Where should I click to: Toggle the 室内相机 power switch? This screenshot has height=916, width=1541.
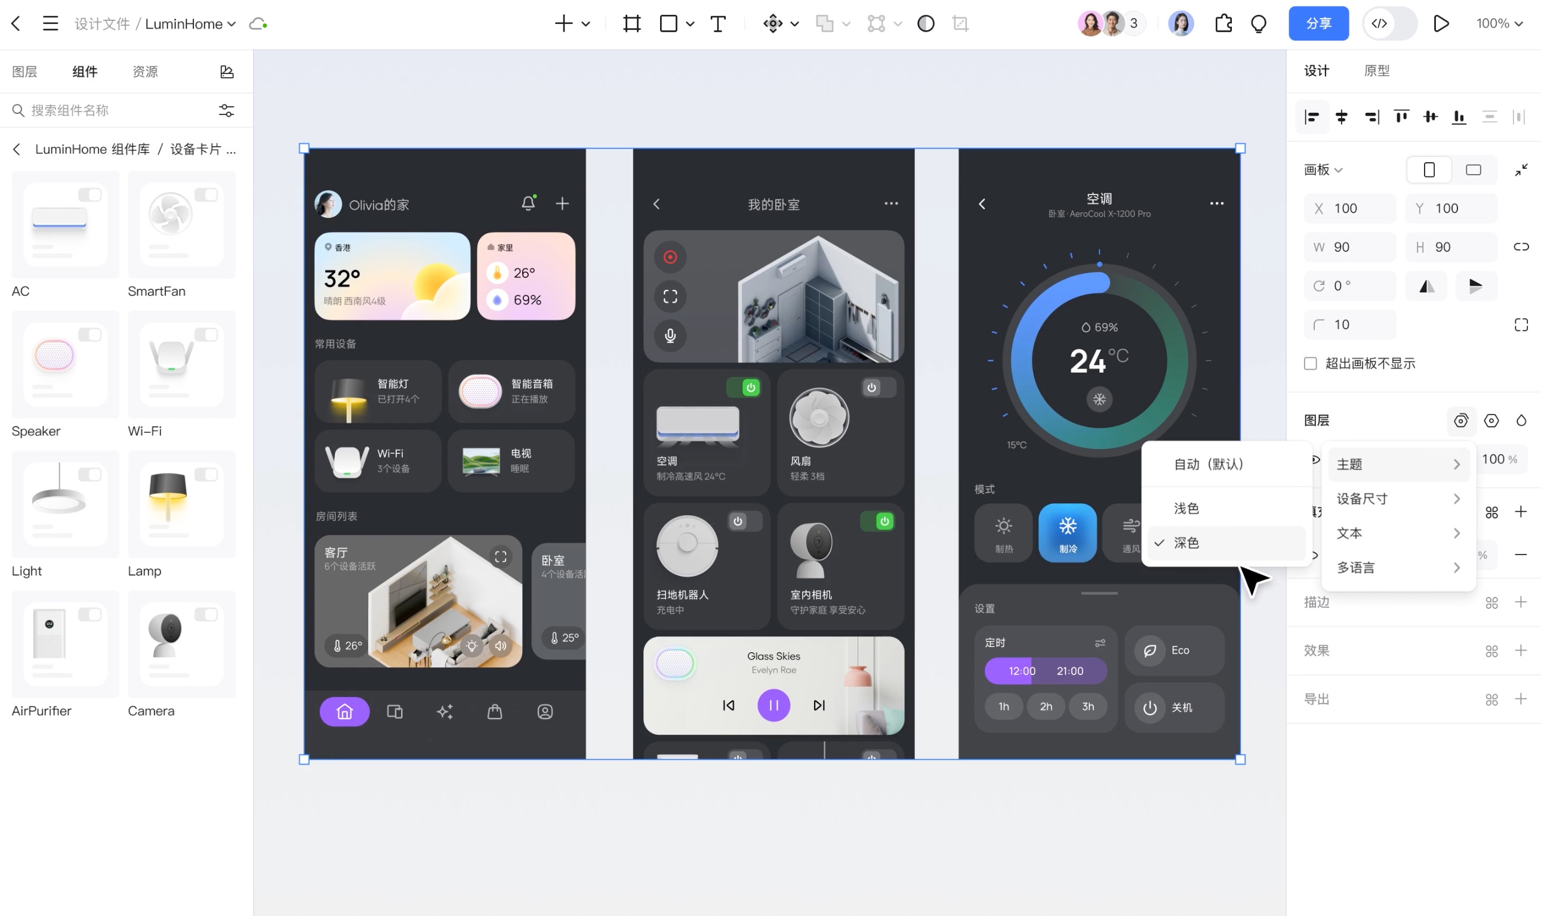click(x=878, y=522)
